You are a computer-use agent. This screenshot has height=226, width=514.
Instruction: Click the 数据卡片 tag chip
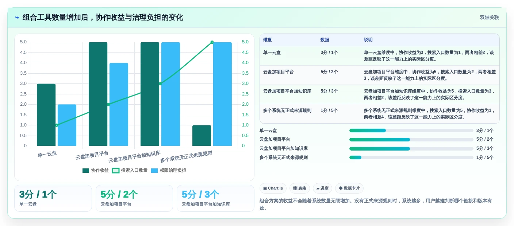[x=349, y=188]
